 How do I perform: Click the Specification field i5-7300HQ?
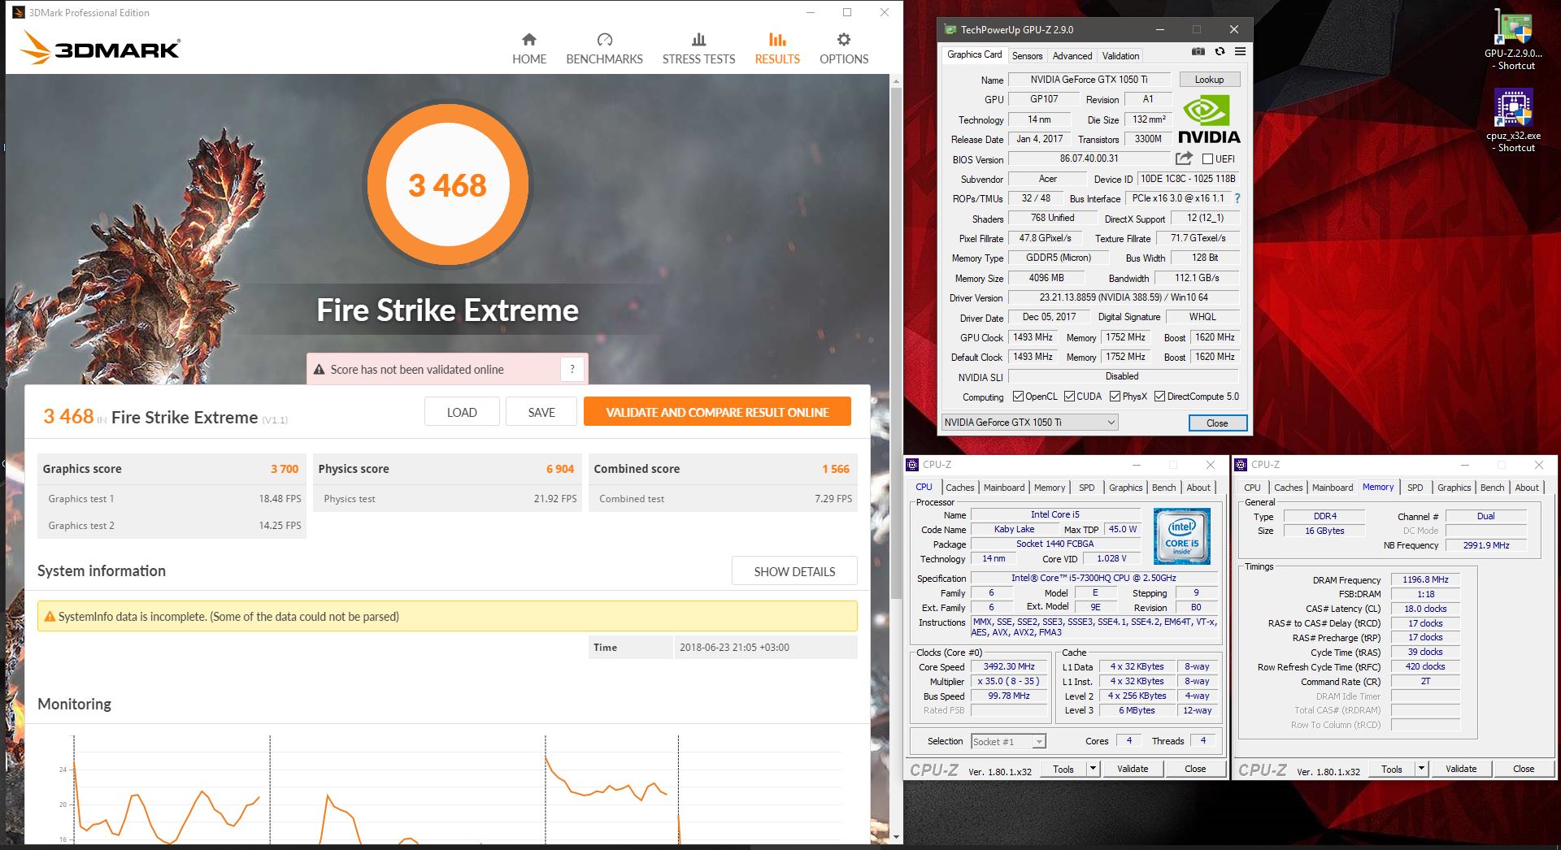click(1094, 578)
